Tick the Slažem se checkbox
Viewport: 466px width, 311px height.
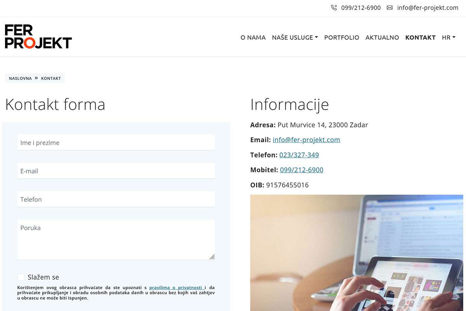[x=21, y=277]
